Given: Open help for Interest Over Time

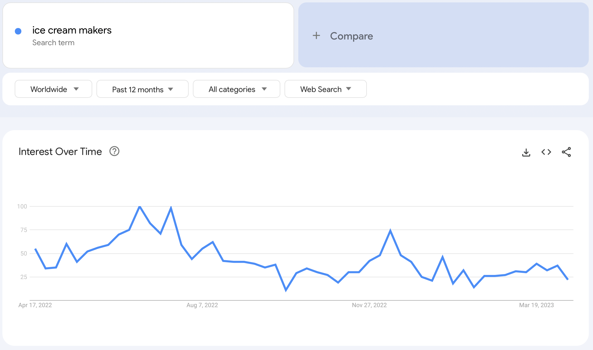Looking at the screenshot, I should coord(114,151).
